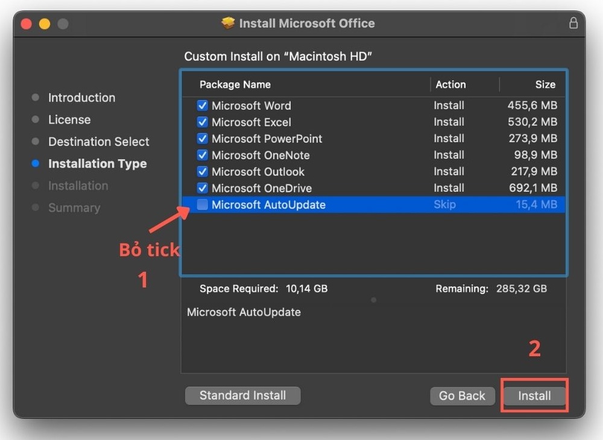Click the red close window button
603x440 pixels.
click(26, 24)
